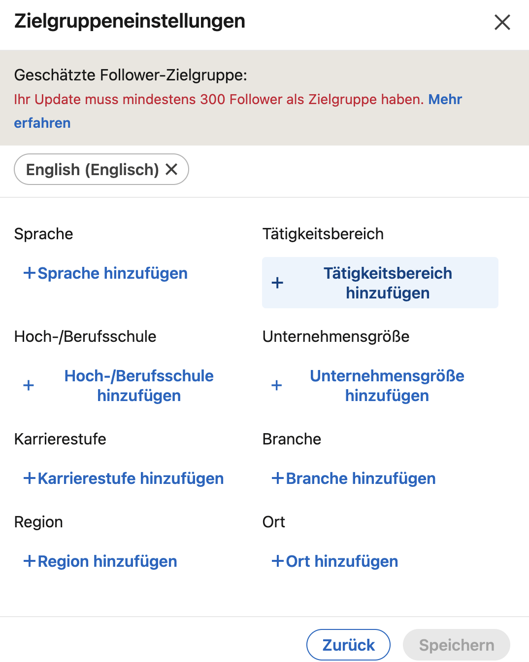529x662 pixels.
Task: Click the English (Englisch) language chip
Action: click(x=101, y=169)
